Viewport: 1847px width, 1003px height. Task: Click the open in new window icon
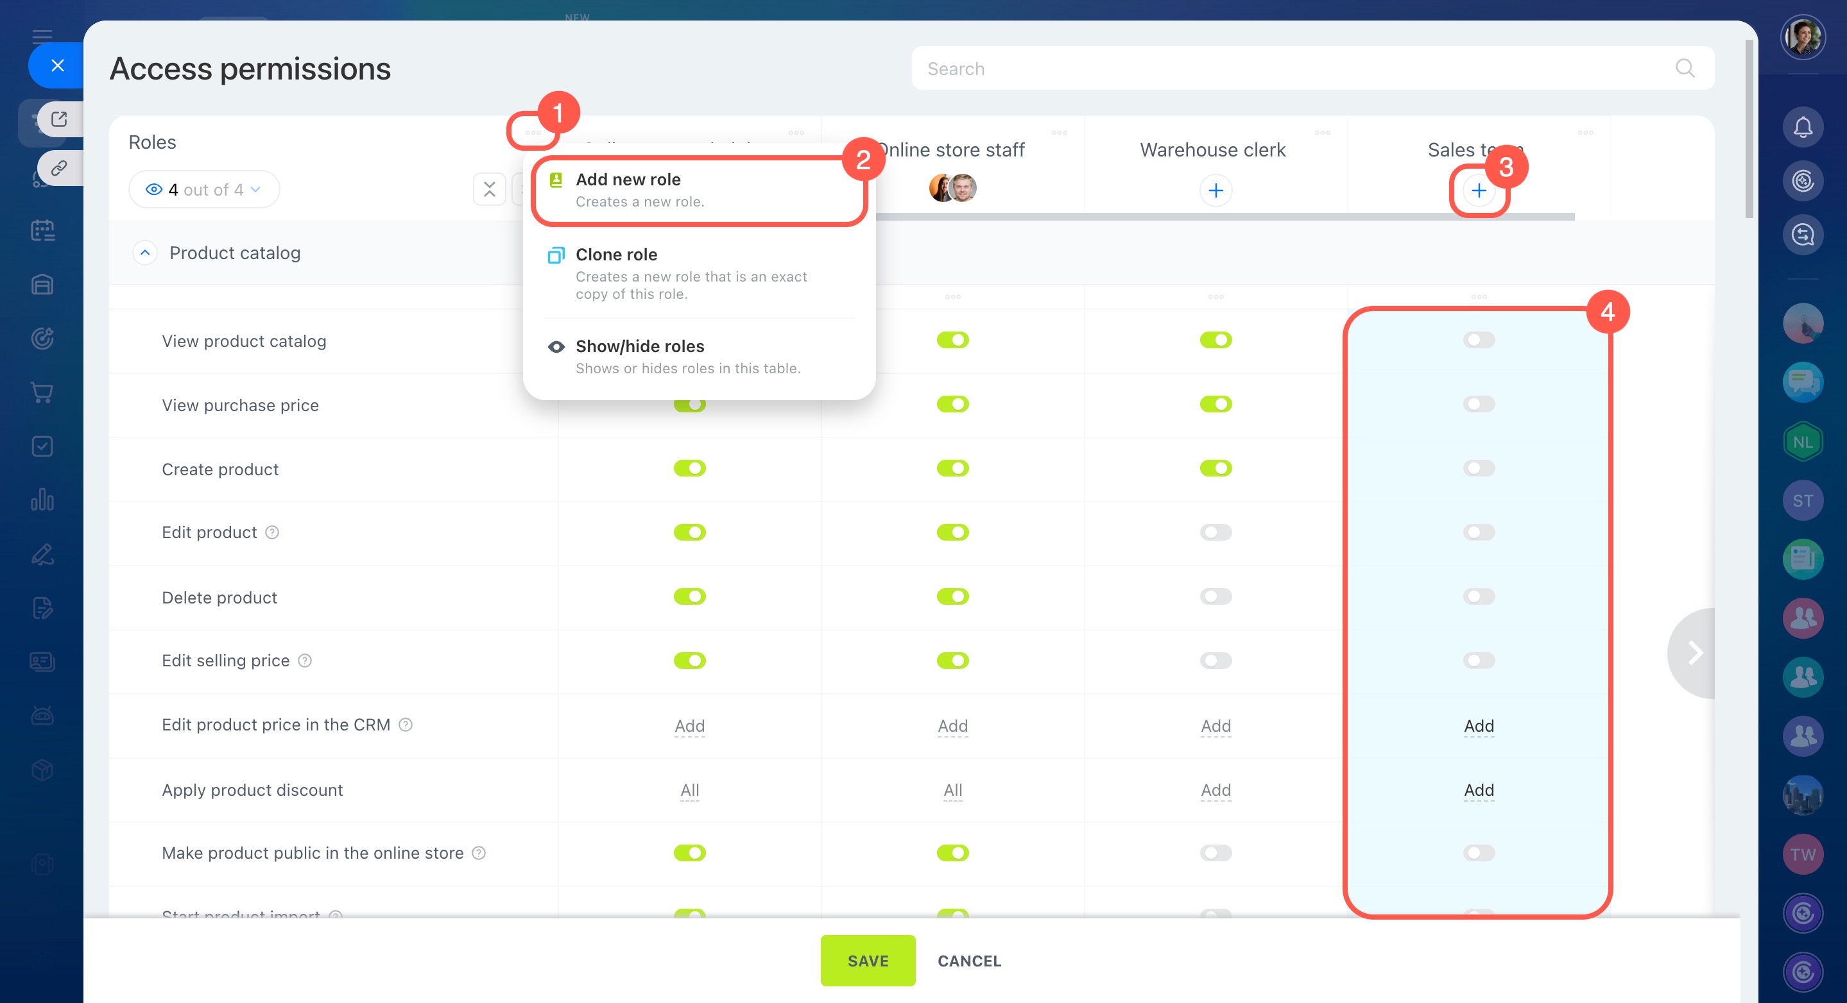59,119
